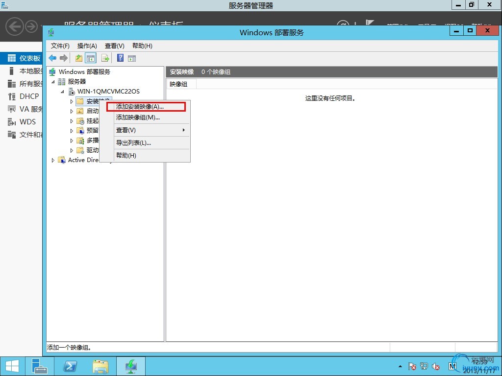The image size is (502, 376).
Task: Open the Start button on taskbar
Action: [12, 366]
